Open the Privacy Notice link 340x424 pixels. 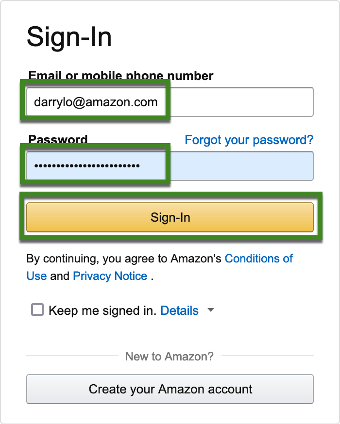tap(110, 276)
